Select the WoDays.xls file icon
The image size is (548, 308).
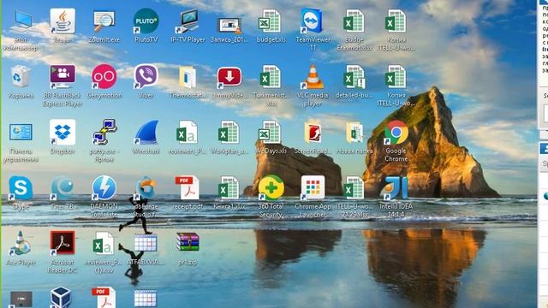[271, 133]
